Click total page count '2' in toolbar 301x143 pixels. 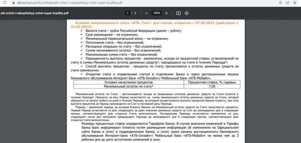[x=135, y=13]
